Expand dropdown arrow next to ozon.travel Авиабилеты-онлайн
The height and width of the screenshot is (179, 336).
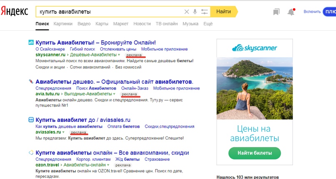click(x=108, y=165)
